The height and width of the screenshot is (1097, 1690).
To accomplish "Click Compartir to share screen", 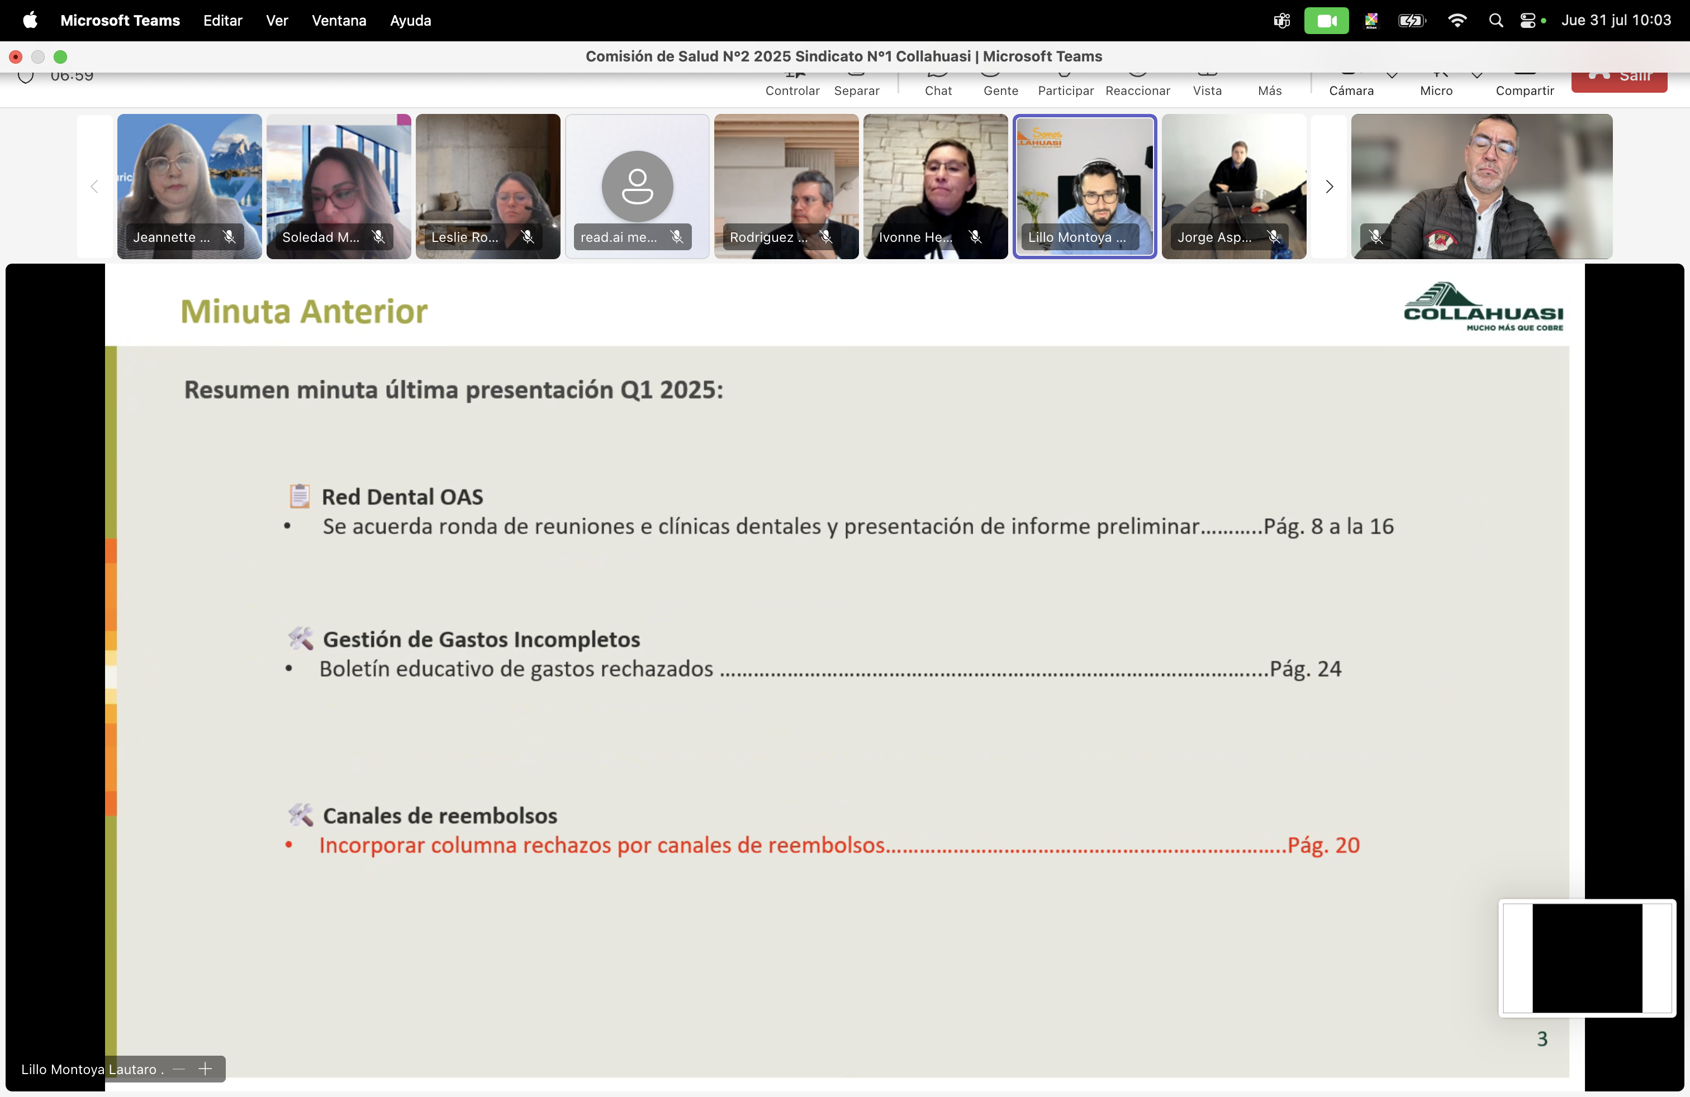I will pyautogui.click(x=1525, y=84).
